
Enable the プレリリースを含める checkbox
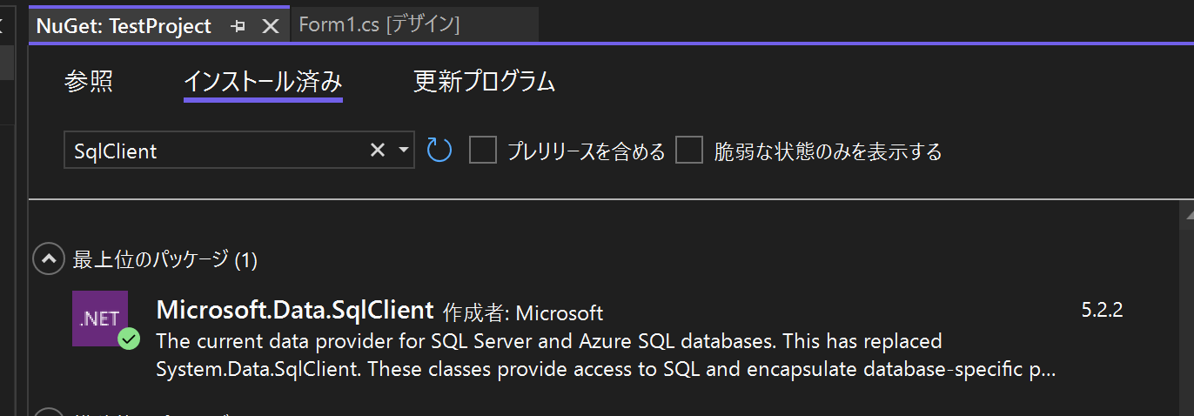click(x=482, y=151)
